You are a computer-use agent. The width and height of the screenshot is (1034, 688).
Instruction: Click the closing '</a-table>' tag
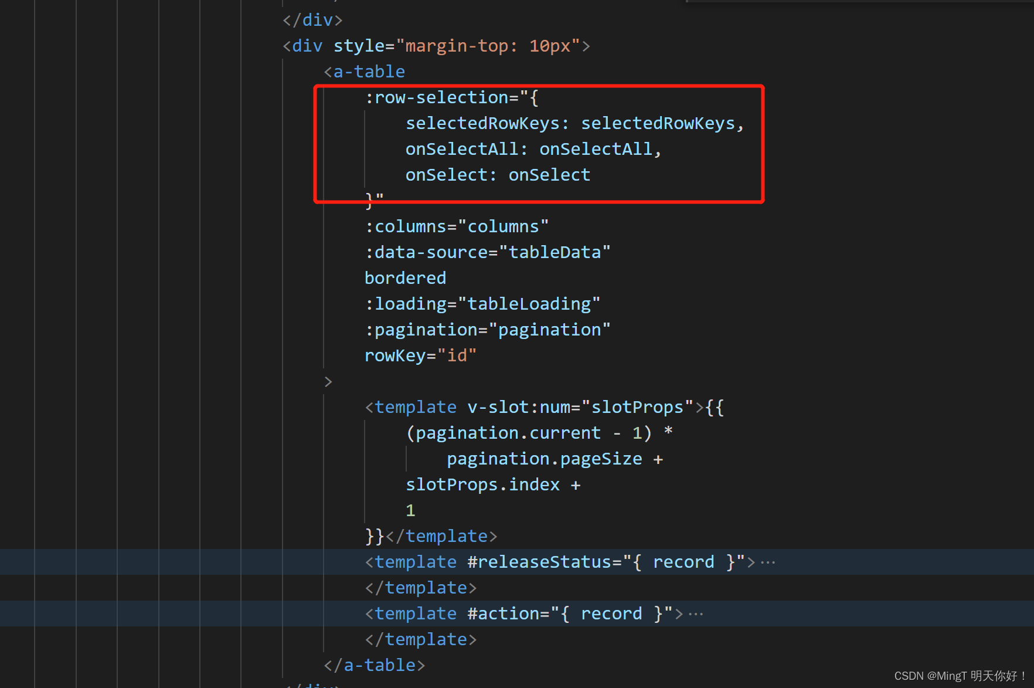375,665
